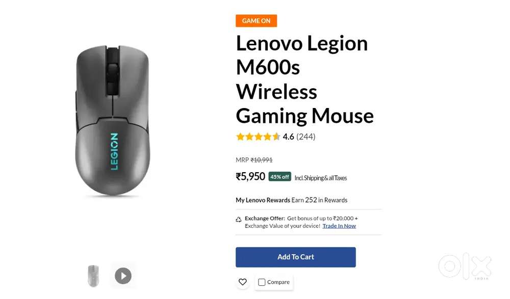Click the 4.6 rating value
This screenshot has height=299, width=510.
pos(289,137)
